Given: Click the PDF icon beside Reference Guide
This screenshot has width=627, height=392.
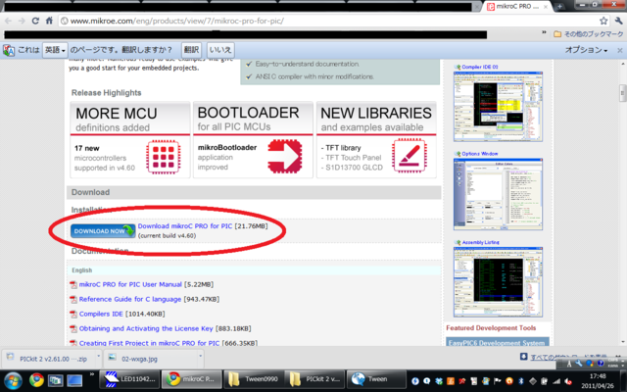Looking at the screenshot, I should coord(73,300).
